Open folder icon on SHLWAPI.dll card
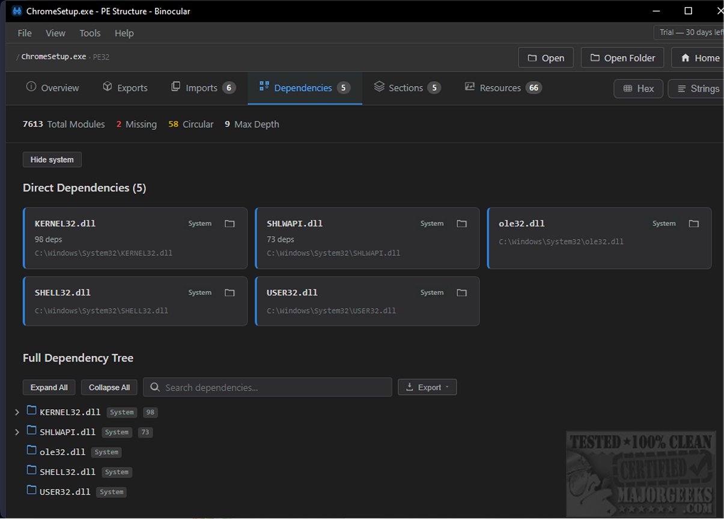The width and height of the screenshot is (724, 519). point(461,223)
